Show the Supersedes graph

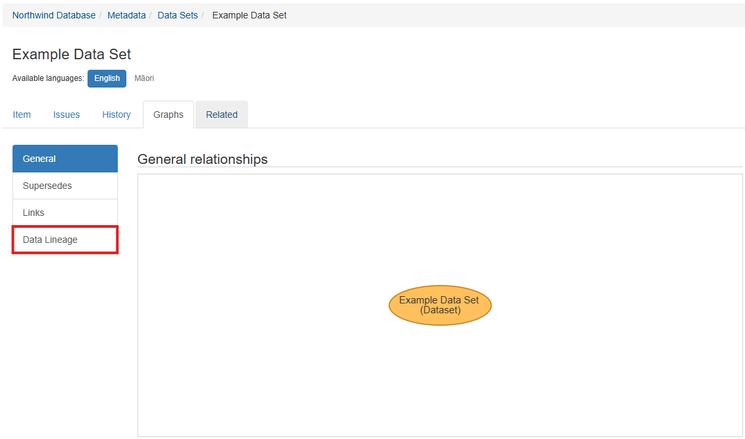(65, 186)
